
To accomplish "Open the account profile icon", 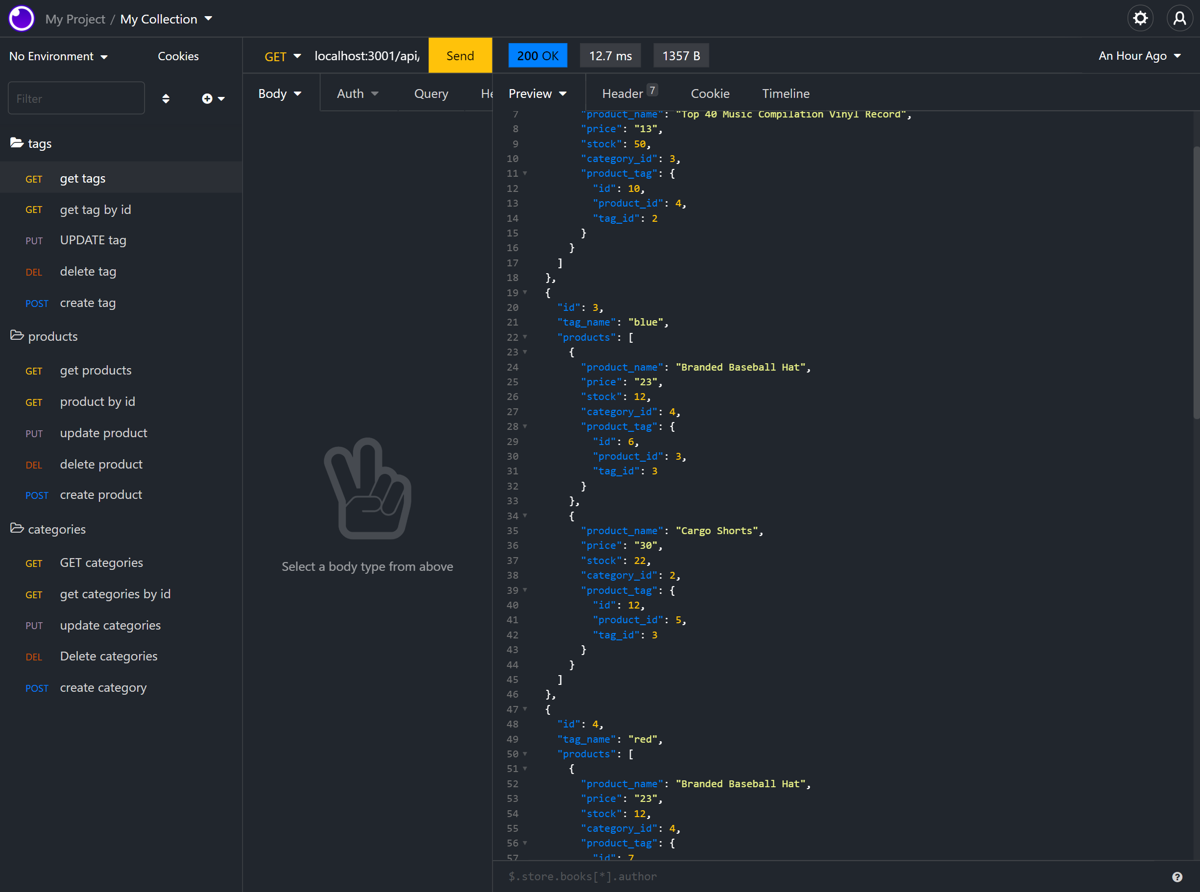I will point(1179,18).
